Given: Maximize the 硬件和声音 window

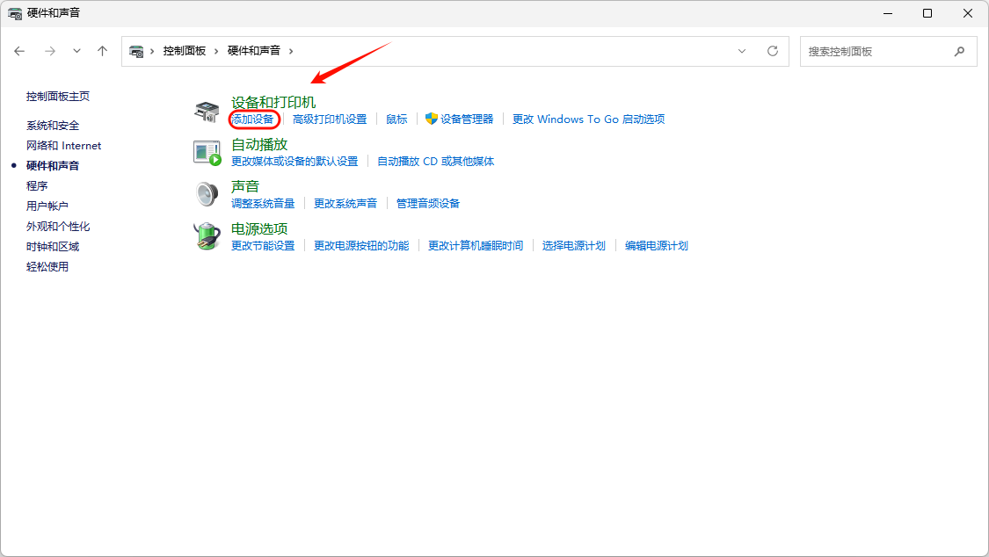Looking at the screenshot, I should click(x=927, y=13).
